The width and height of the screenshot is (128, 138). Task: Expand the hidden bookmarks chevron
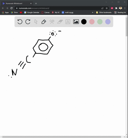pos(93,13)
